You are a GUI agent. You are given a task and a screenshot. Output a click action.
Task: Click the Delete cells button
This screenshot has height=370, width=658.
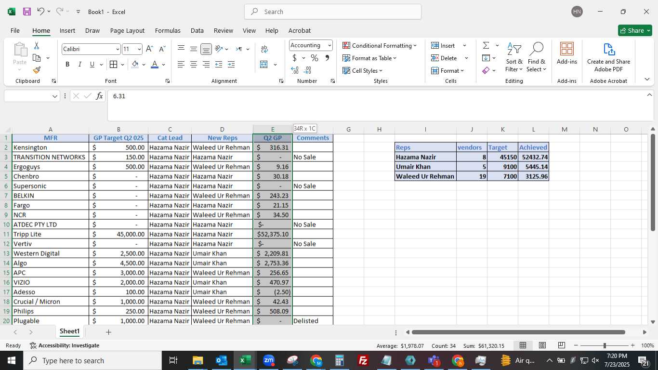point(445,58)
